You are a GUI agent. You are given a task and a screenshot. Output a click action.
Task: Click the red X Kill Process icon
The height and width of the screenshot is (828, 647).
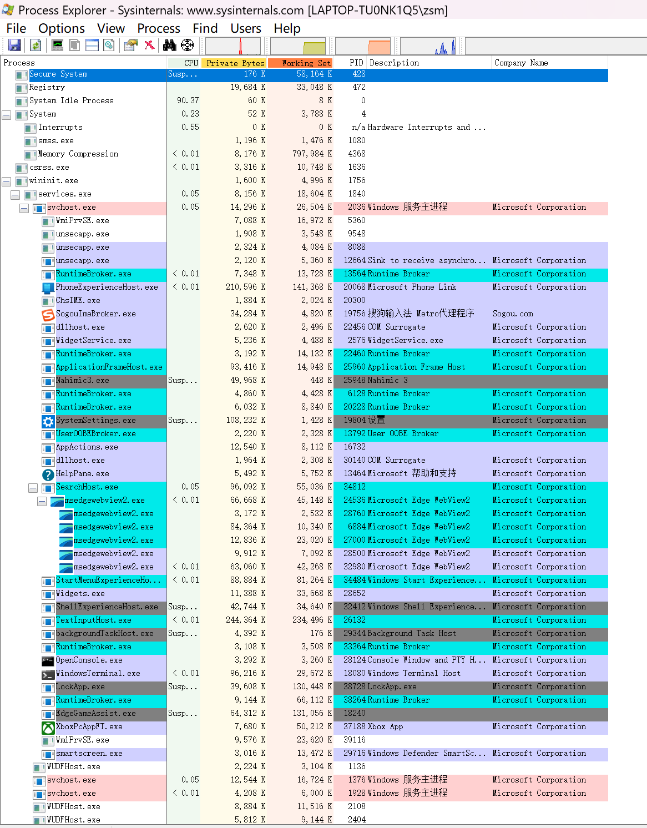pyautogui.click(x=149, y=46)
